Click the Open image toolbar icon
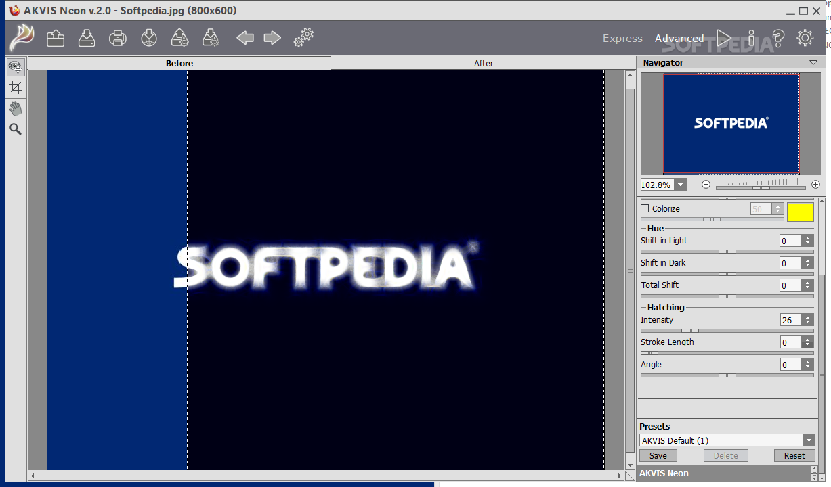The height and width of the screenshot is (487, 831). (x=56, y=38)
